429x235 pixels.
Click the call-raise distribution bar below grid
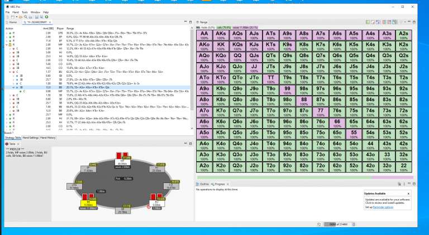(x=305, y=177)
